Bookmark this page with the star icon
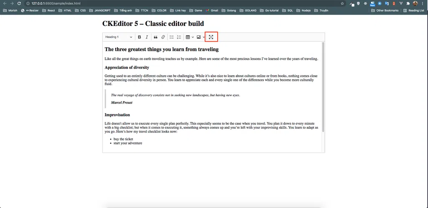Viewport: 428px width, 208px height. pyautogui.click(x=342, y=3)
